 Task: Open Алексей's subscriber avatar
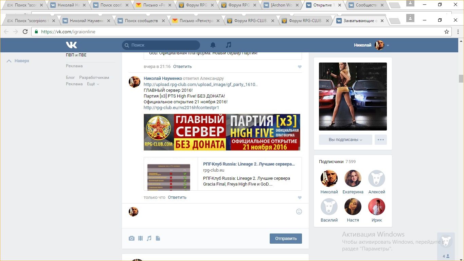point(377,178)
